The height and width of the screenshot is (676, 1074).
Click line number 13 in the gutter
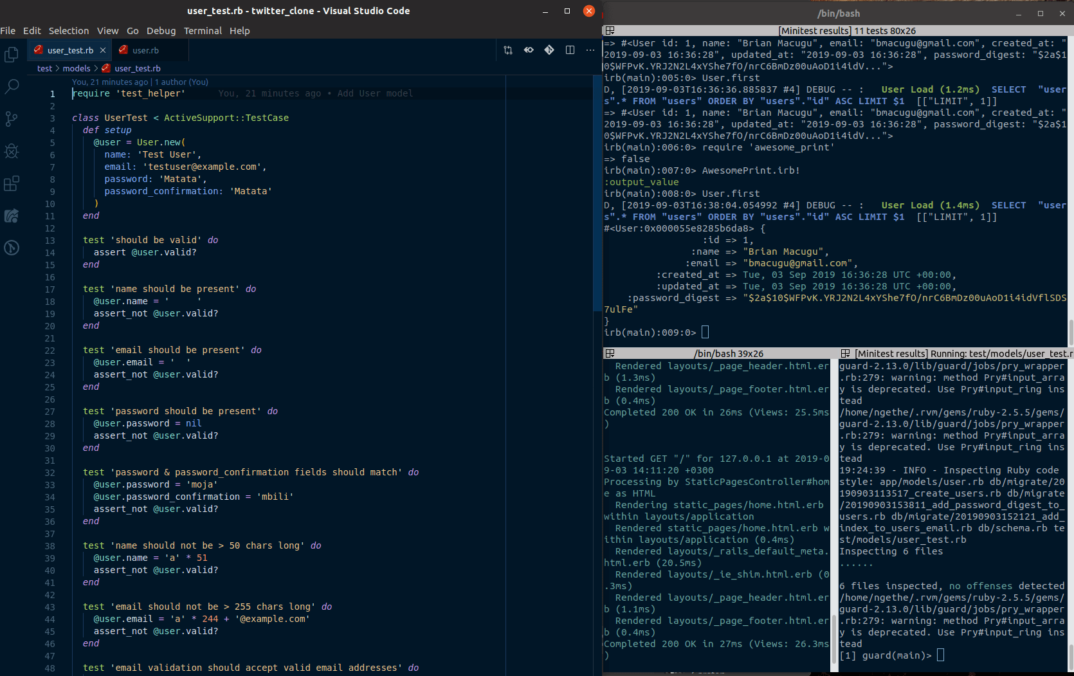[50, 241]
